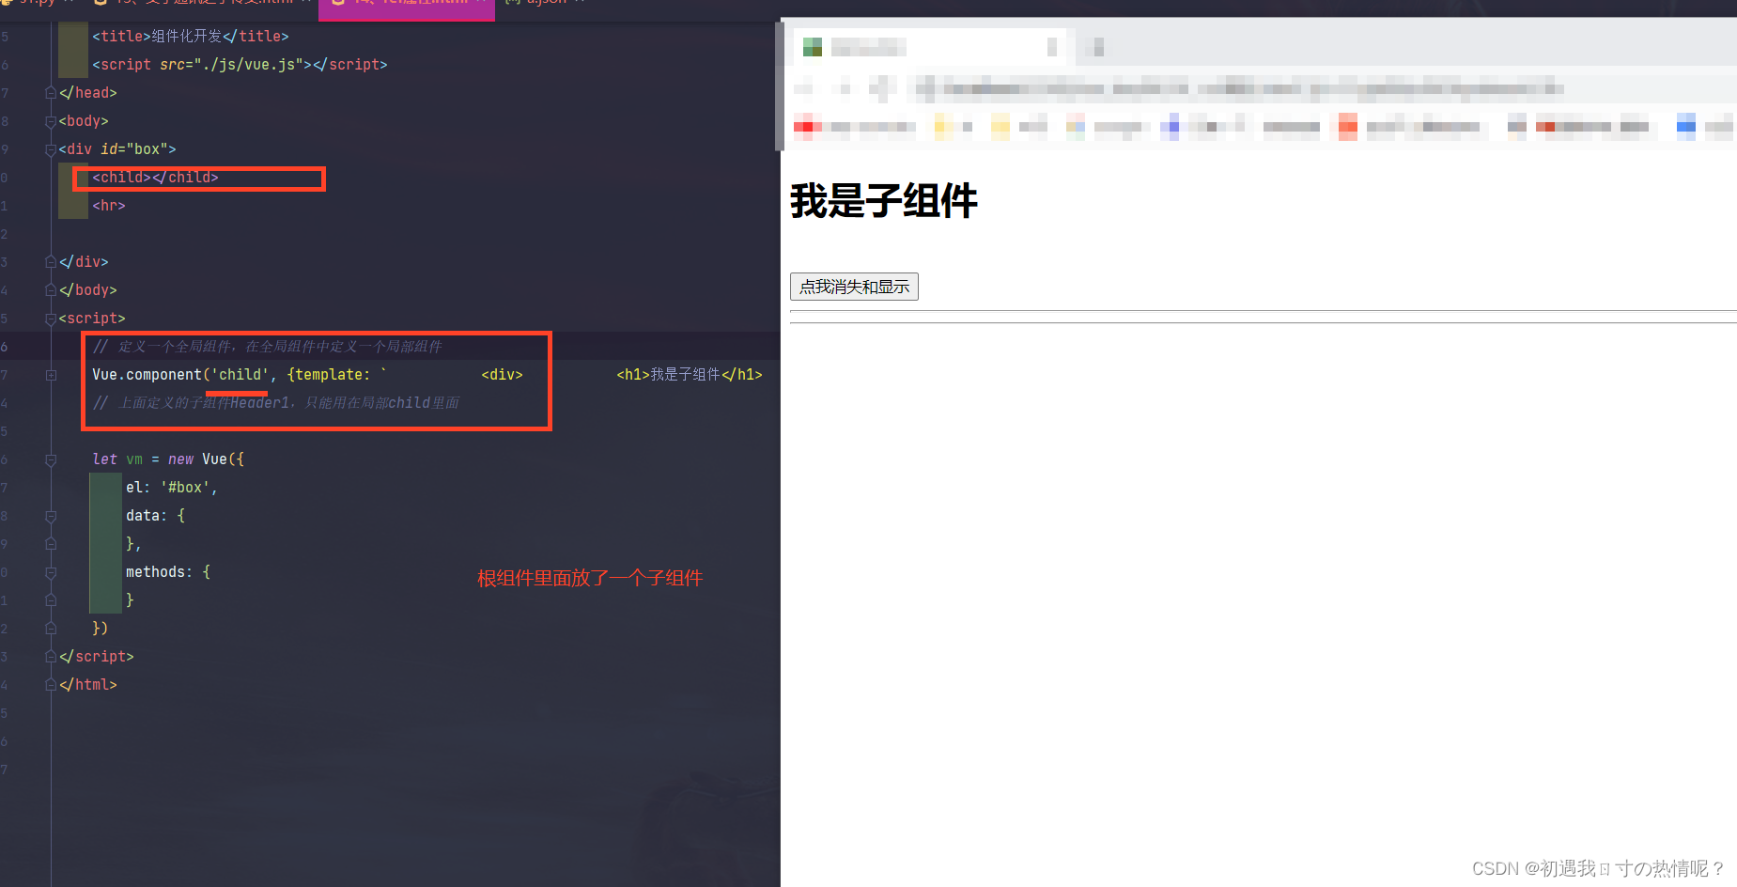The width and height of the screenshot is (1737, 887).
Task: Click the collapsed <div> placeholder in template
Action: coord(502,374)
